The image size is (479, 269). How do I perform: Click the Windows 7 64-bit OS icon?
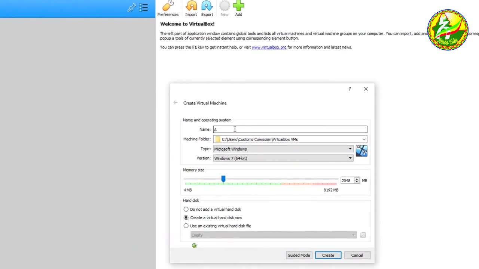pyautogui.click(x=361, y=151)
